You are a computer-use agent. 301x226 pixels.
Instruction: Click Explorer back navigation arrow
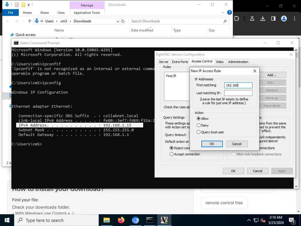[x=8, y=21]
